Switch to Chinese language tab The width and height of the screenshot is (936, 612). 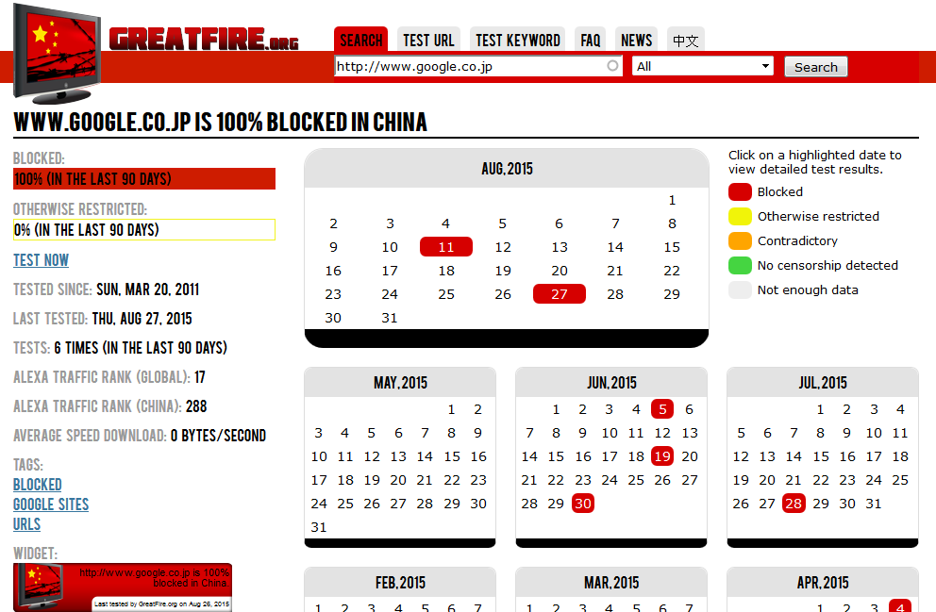(685, 40)
